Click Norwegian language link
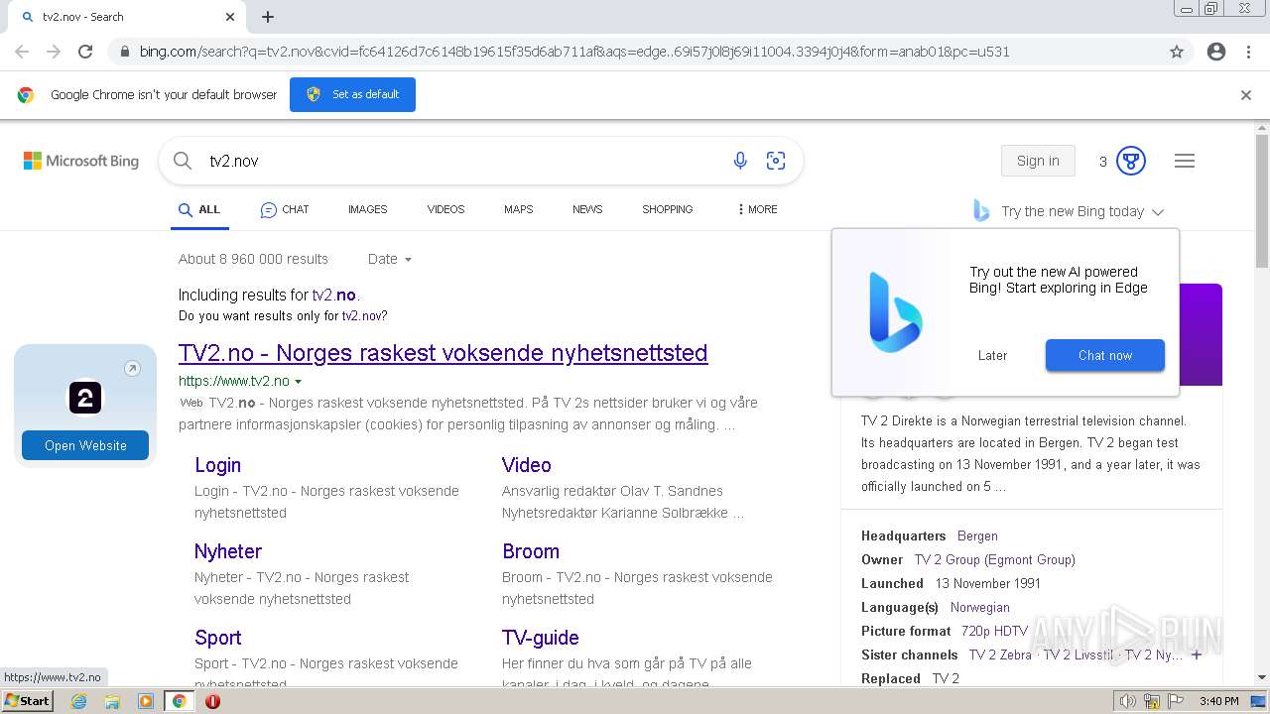 click(x=979, y=607)
